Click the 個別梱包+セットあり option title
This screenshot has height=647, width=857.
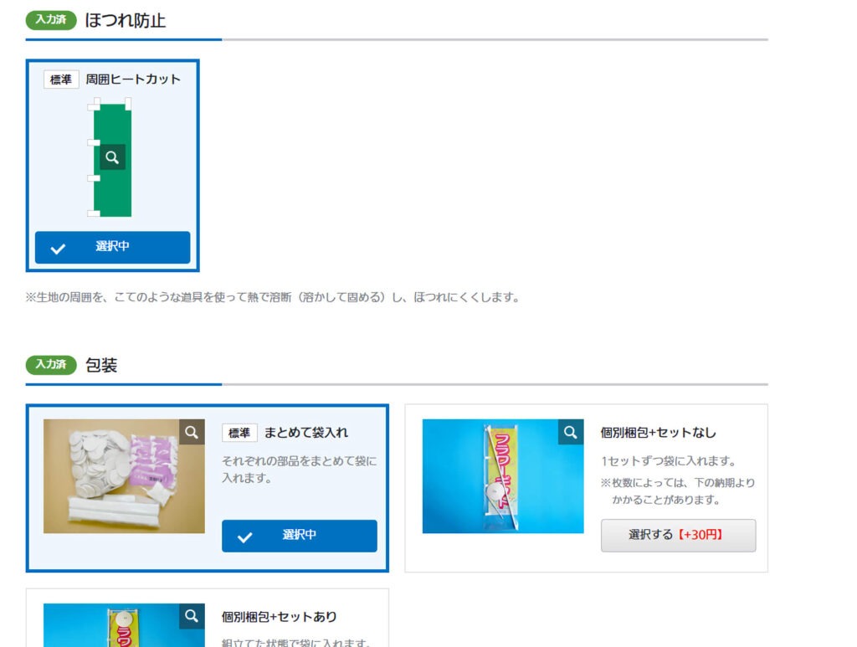280,617
